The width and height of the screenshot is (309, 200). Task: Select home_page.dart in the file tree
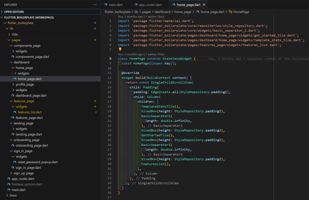pos(50,79)
